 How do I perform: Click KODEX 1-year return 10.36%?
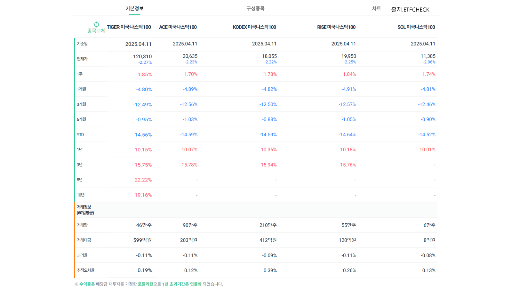(x=269, y=150)
